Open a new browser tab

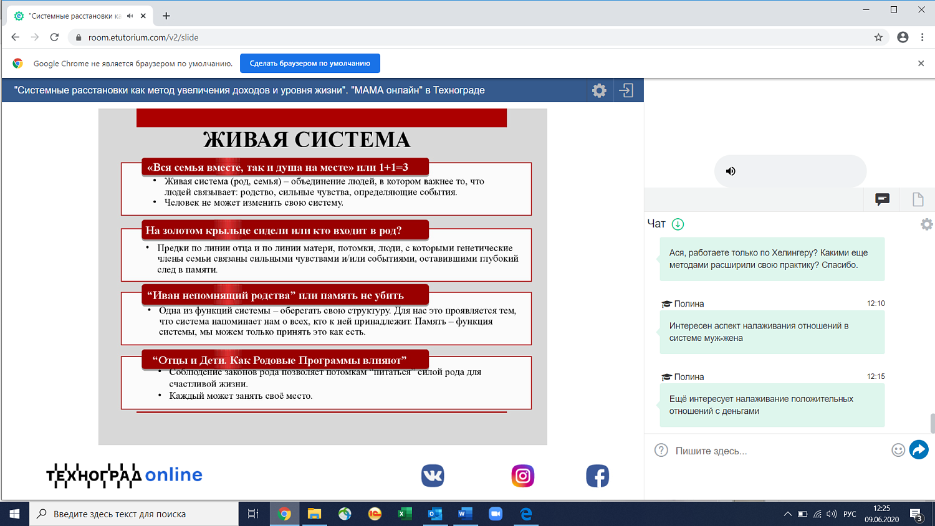click(x=166, y=16)
